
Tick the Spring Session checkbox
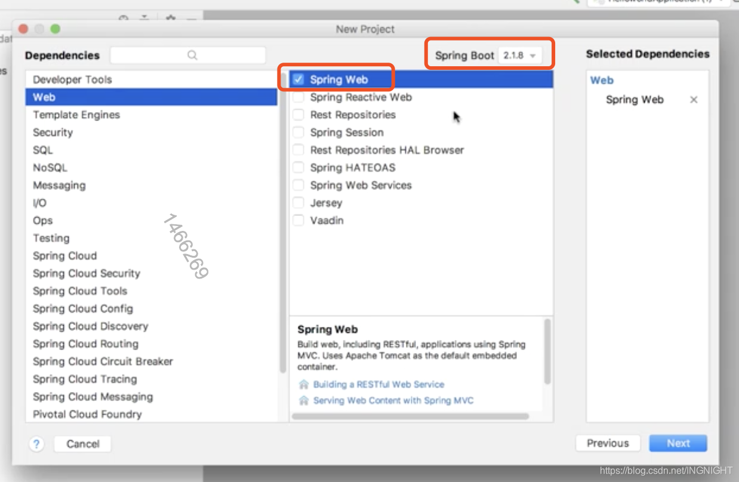click(298, 132)
